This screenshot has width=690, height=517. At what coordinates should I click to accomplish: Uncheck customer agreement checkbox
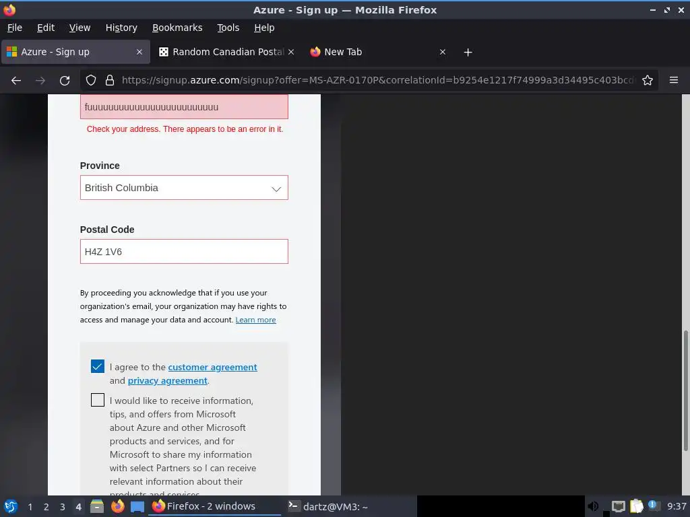point(98,366)
